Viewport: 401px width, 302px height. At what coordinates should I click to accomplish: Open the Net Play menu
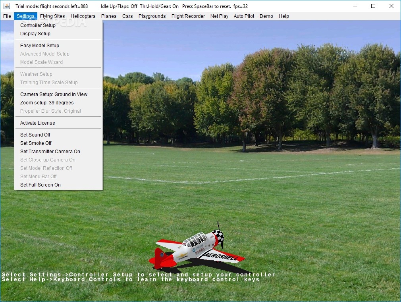(220, 16)
